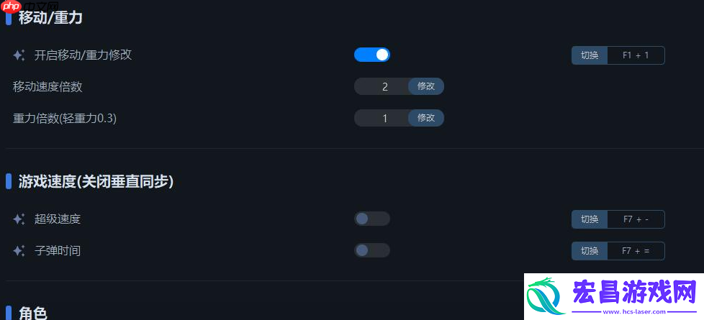Click the php中文网 logo
The image size is (704, 320).
(x=30, y=6)
